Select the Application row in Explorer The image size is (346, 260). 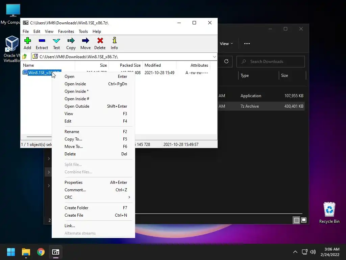click(x=261, y=96)
